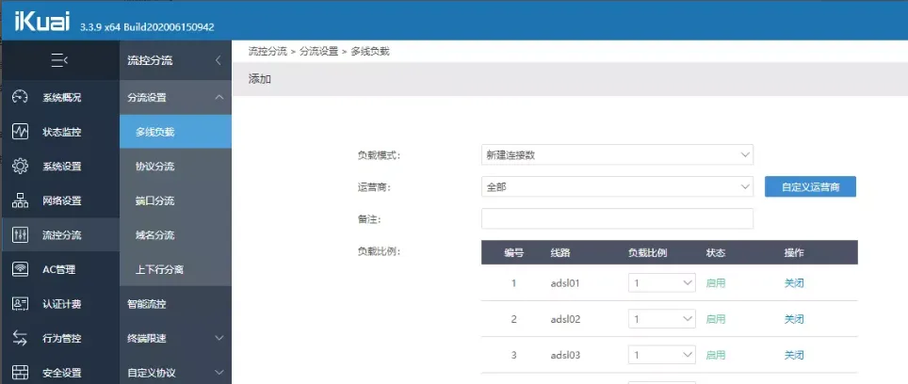
Task: Select the 多线负载 submenu item
Action: pos(175,132)
